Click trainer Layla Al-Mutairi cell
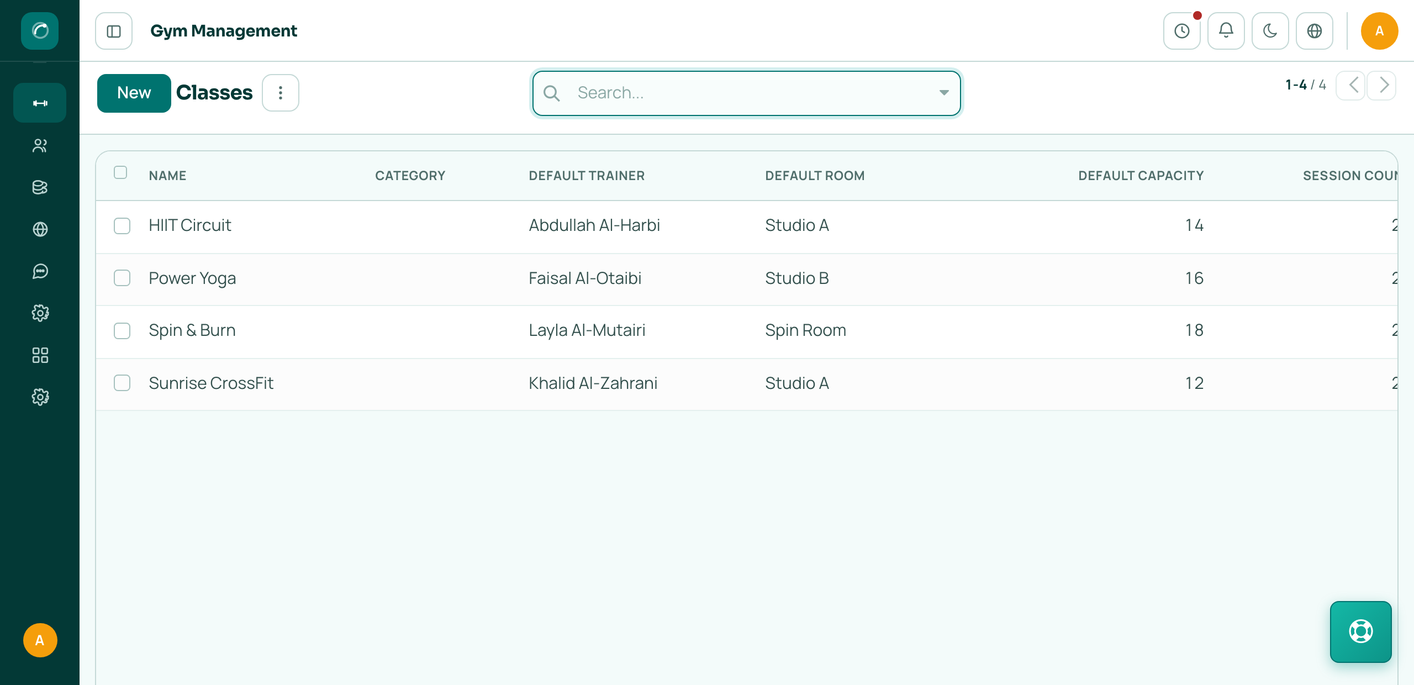This screenshot has height=685, width=1414. tap(587, 330)
